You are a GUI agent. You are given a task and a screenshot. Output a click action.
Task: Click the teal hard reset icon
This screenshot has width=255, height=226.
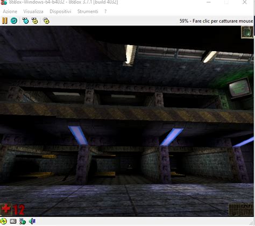pos(14,21)
